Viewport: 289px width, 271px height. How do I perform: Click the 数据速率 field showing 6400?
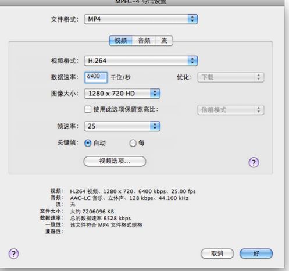click(96, 77)
